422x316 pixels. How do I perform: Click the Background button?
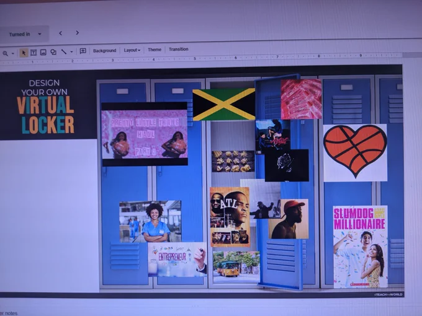click(x=104, y=51)
